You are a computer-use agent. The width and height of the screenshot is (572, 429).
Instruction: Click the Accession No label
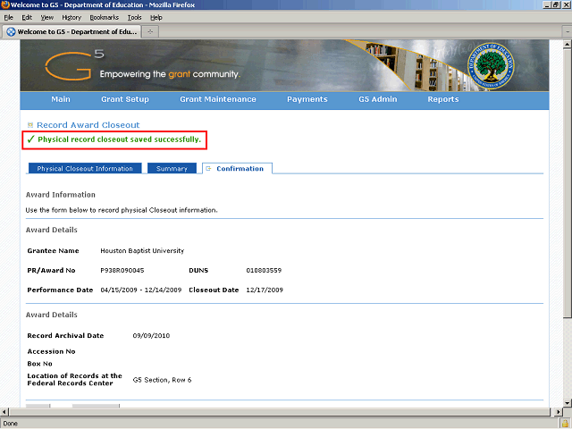pos(52,351)
